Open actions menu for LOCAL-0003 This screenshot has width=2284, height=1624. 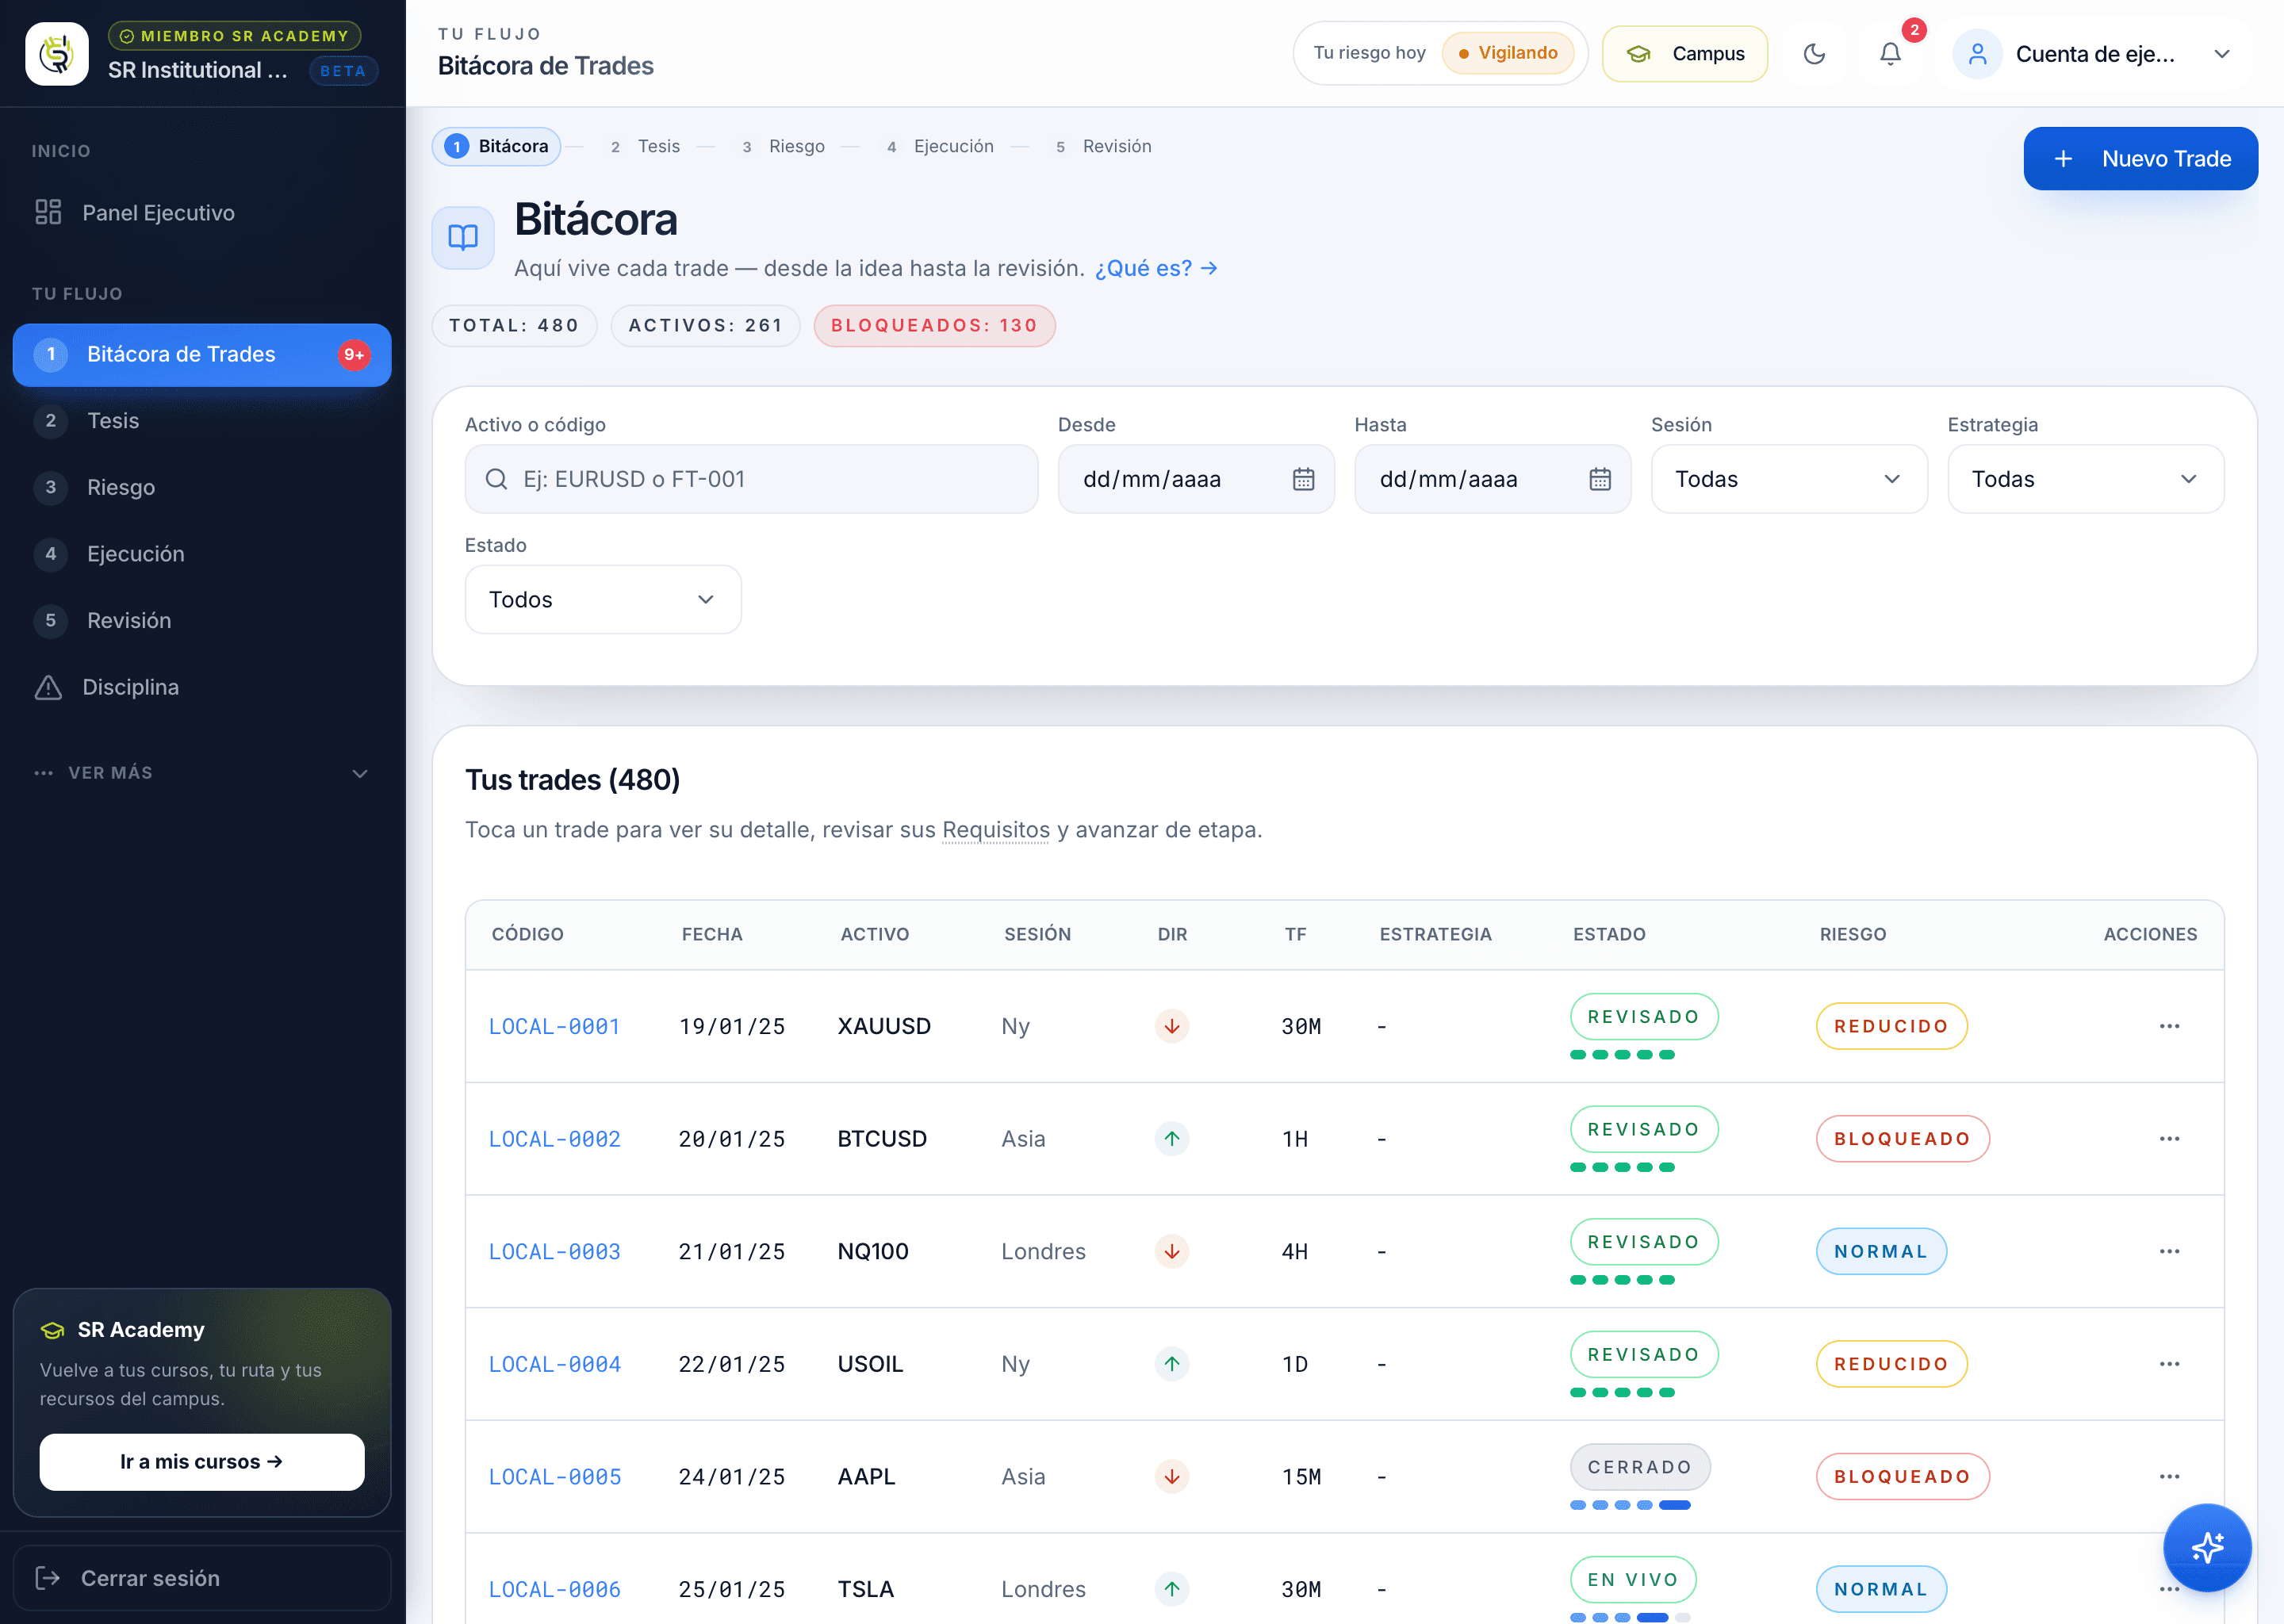click(2169, 1251)
